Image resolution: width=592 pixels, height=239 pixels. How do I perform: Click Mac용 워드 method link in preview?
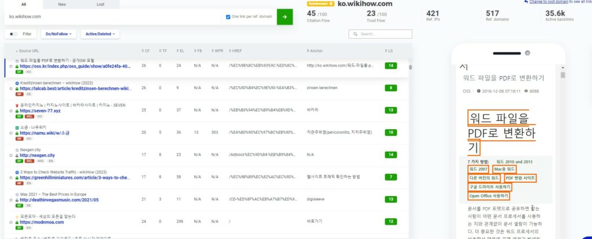tap(504, 169)
